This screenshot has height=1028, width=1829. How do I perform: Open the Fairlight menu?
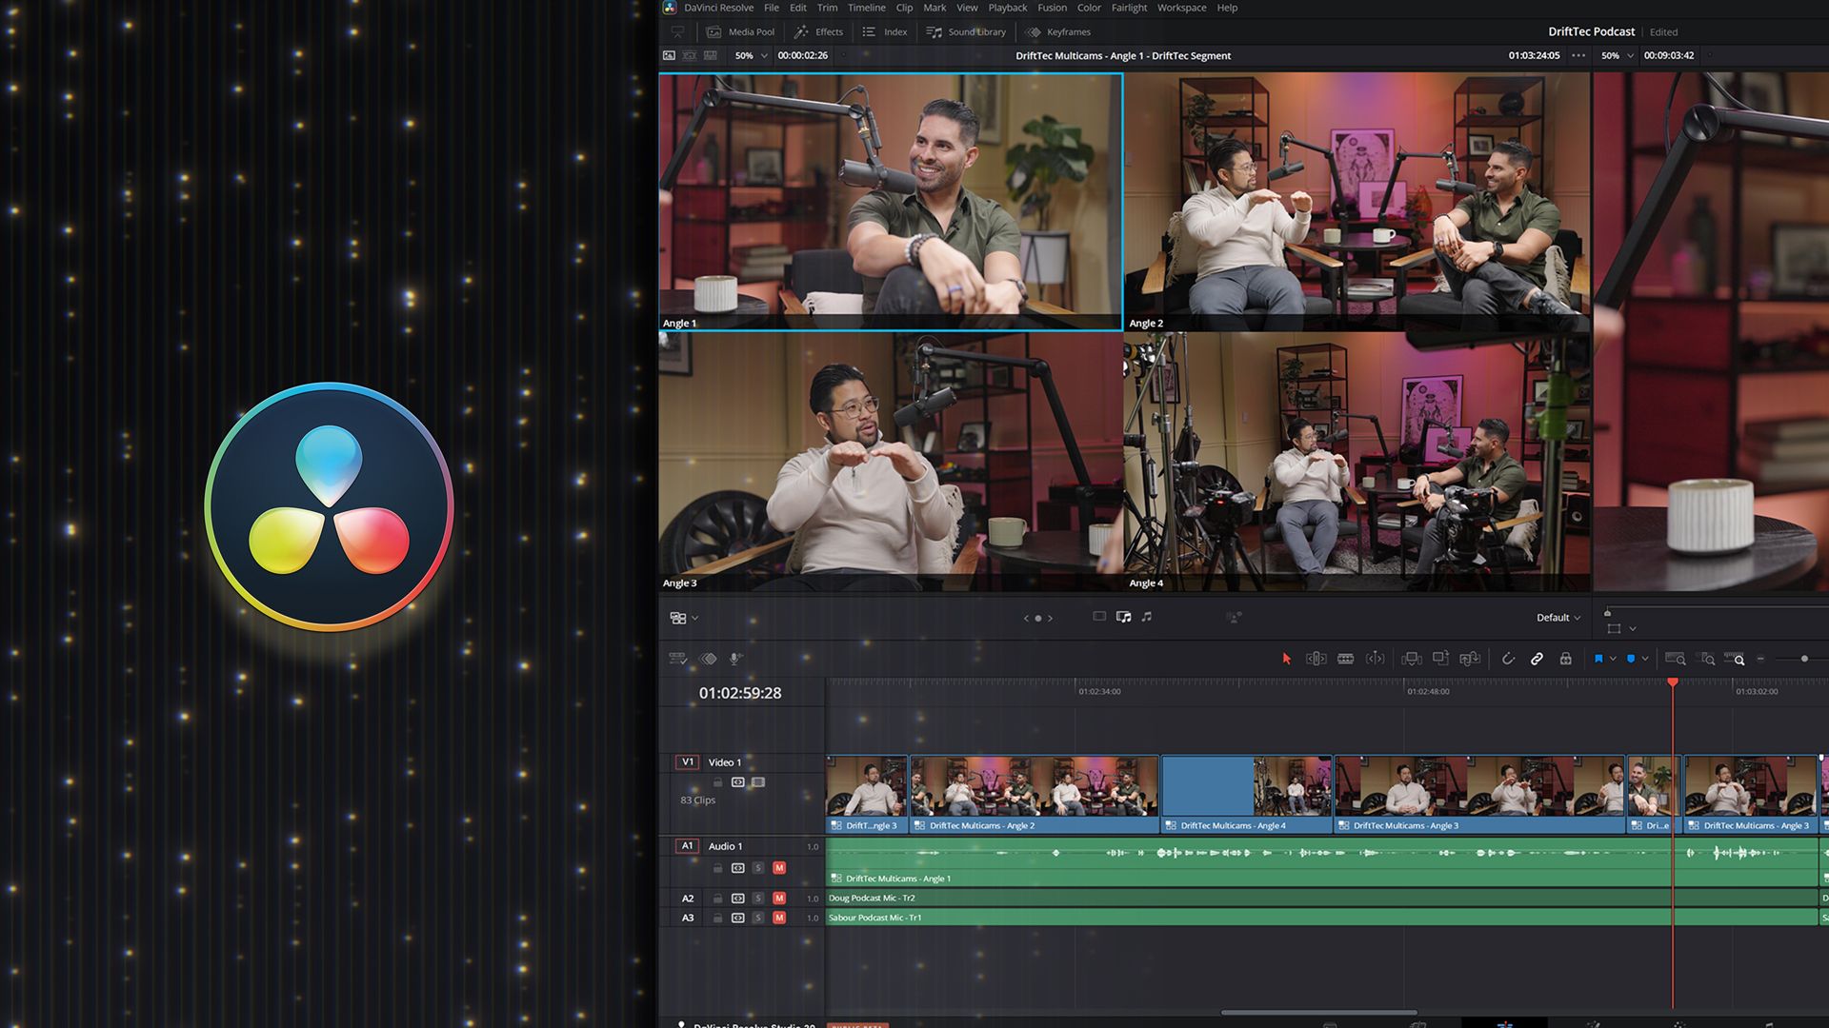click(x=1129, y=8)
